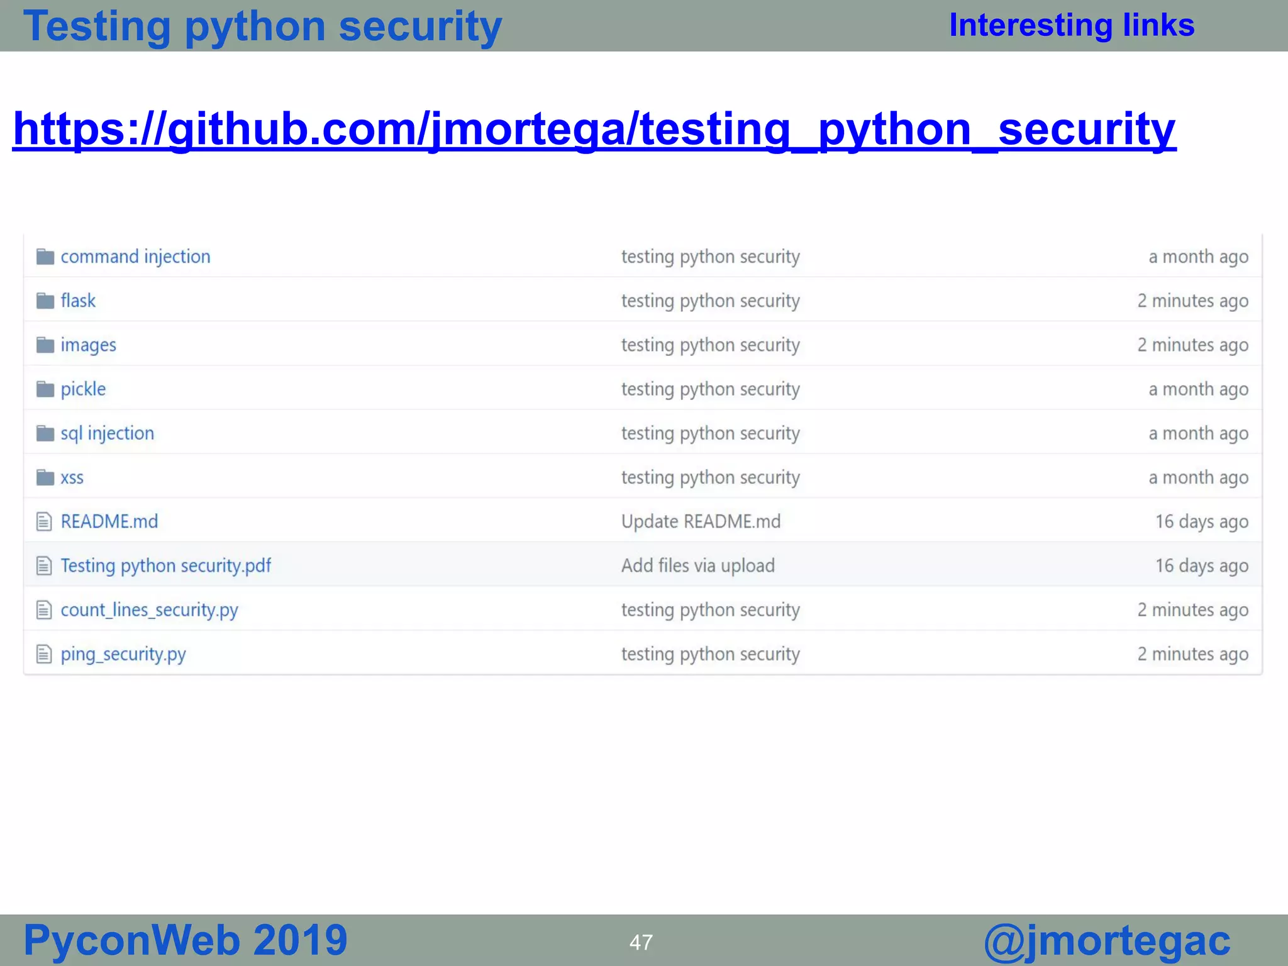Click the ping_security.py file icon

[44, 654]
